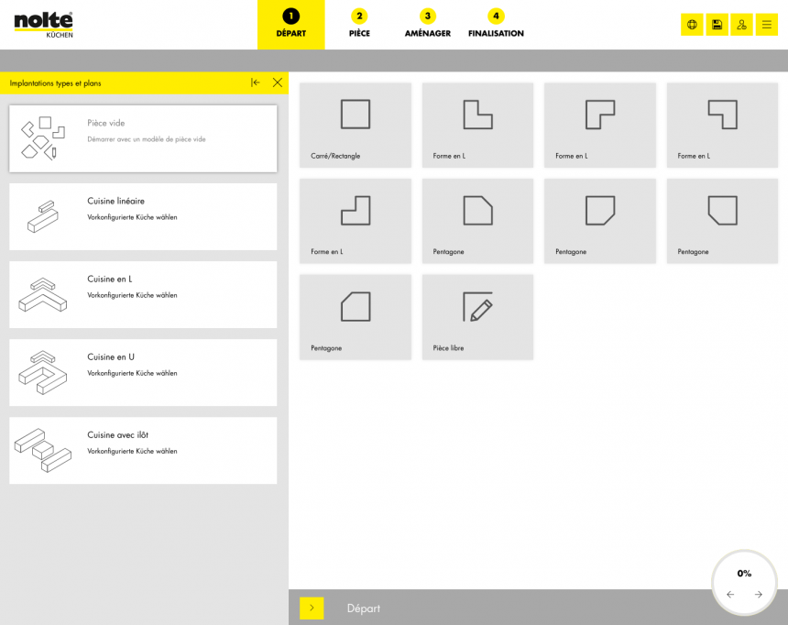This screenshot has height=625, width=788.
Task: Click the back arrow in progress circle
Action: (730, 595)
